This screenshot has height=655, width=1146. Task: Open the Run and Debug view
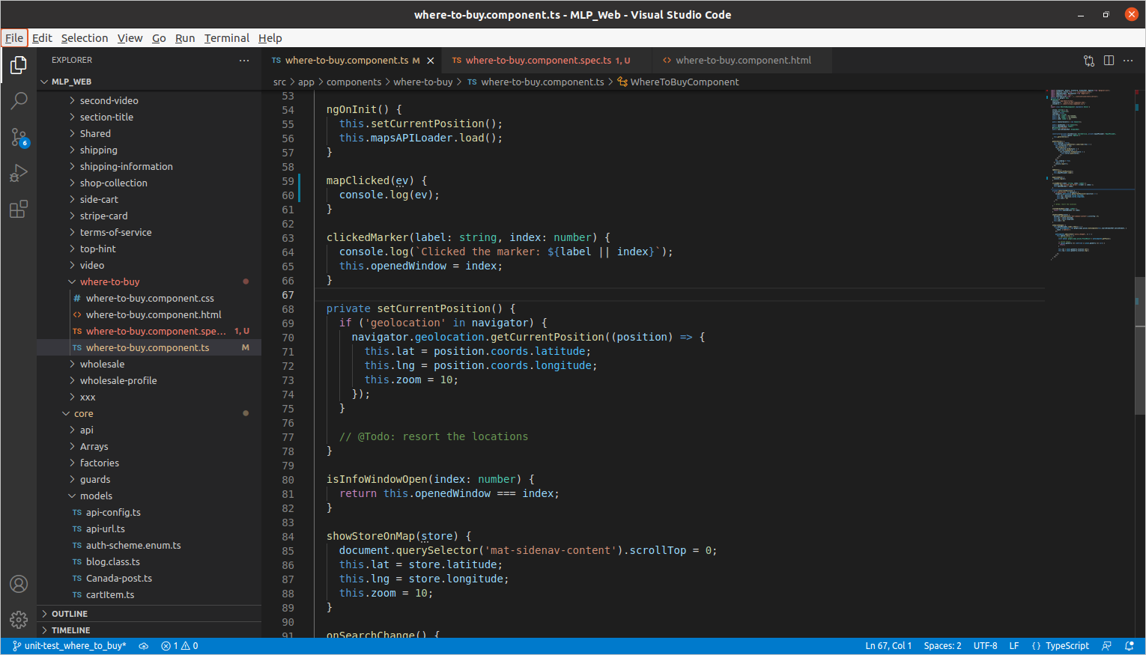click(x=19, y=173)
